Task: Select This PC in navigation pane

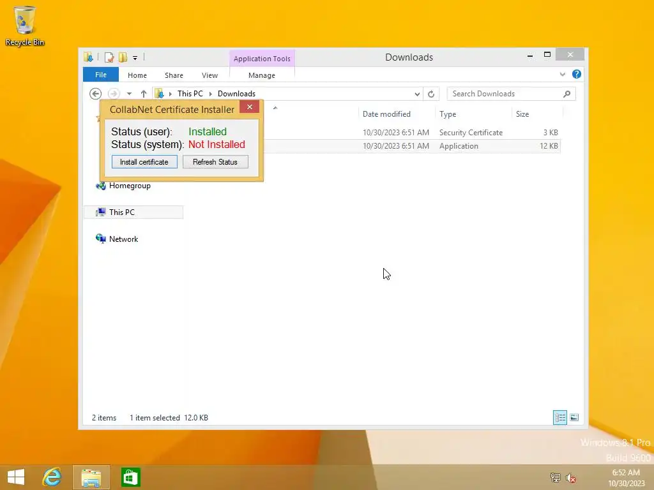Action: pos(133,212)
